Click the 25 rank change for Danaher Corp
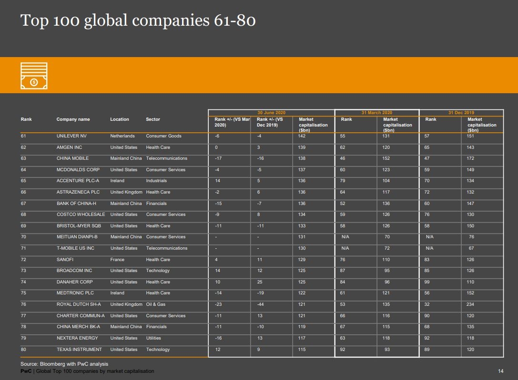 click(260, 282)
